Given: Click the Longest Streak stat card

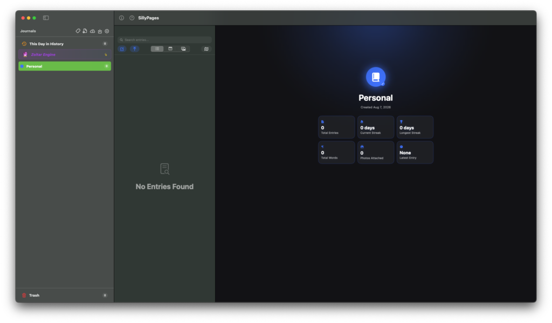Looking at the screenshot, I should point(415,127).
